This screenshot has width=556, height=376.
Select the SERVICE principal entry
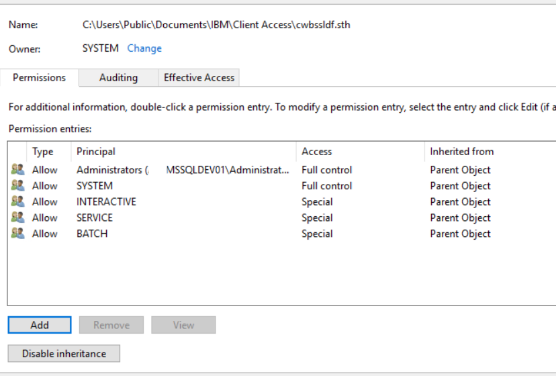(95, 218)
